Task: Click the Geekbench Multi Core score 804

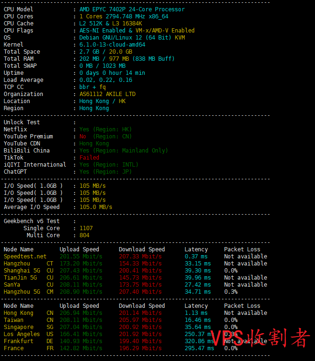Action: pos(84,235)
